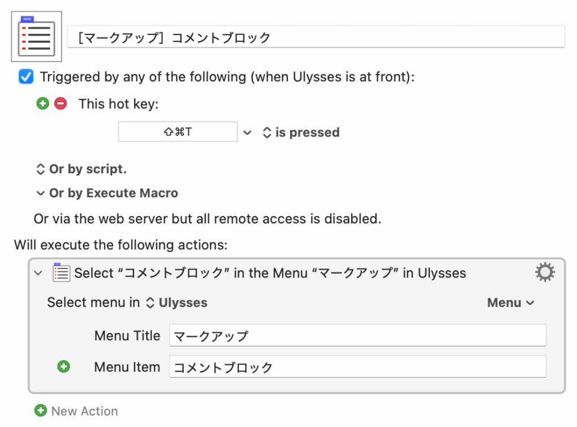Open the action's gear settings menu

[544, 273]
